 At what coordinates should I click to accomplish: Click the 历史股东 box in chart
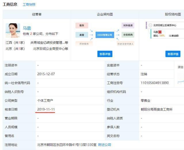82,44
